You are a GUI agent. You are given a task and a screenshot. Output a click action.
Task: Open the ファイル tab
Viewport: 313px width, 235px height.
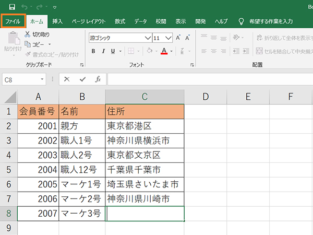pos(13,21)
